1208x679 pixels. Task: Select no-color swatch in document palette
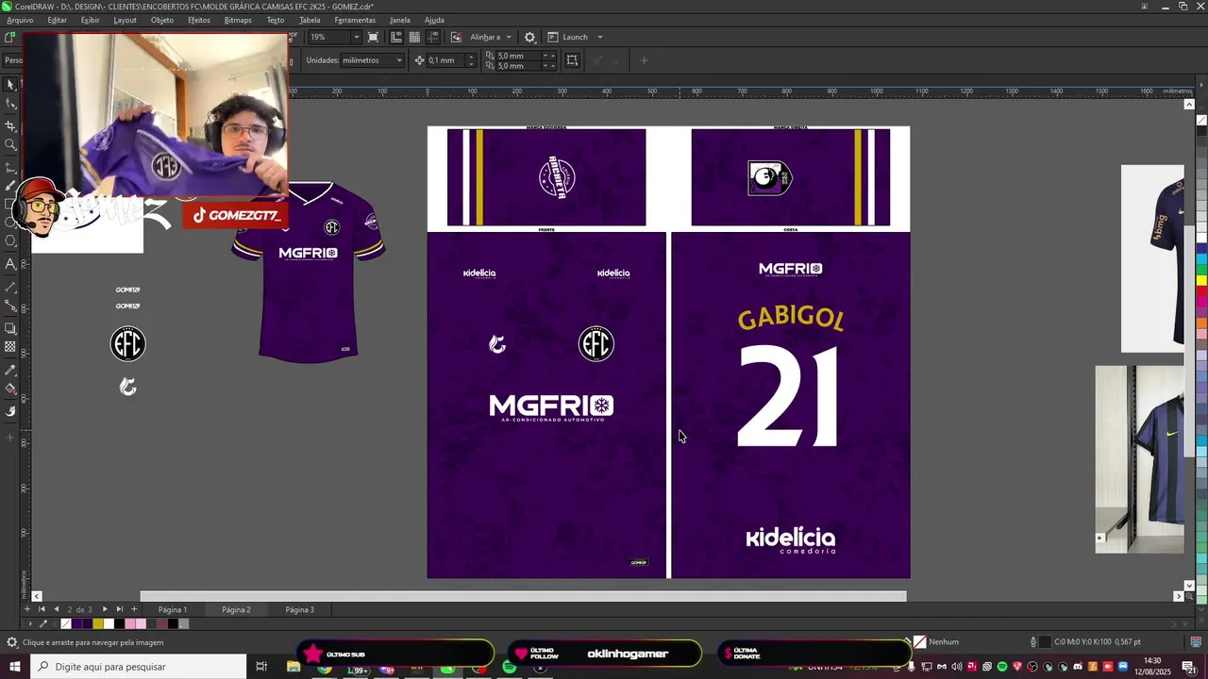[x=66, y=623]
